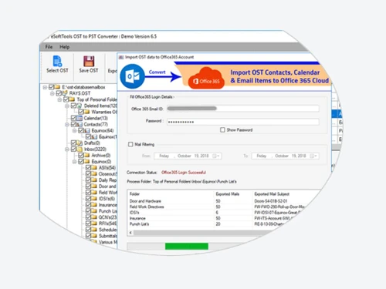This screenshot has width=386, height=289.
Task: Uncheck the Calendar(13) folder checkbox
Action: (x=73, y=118)
